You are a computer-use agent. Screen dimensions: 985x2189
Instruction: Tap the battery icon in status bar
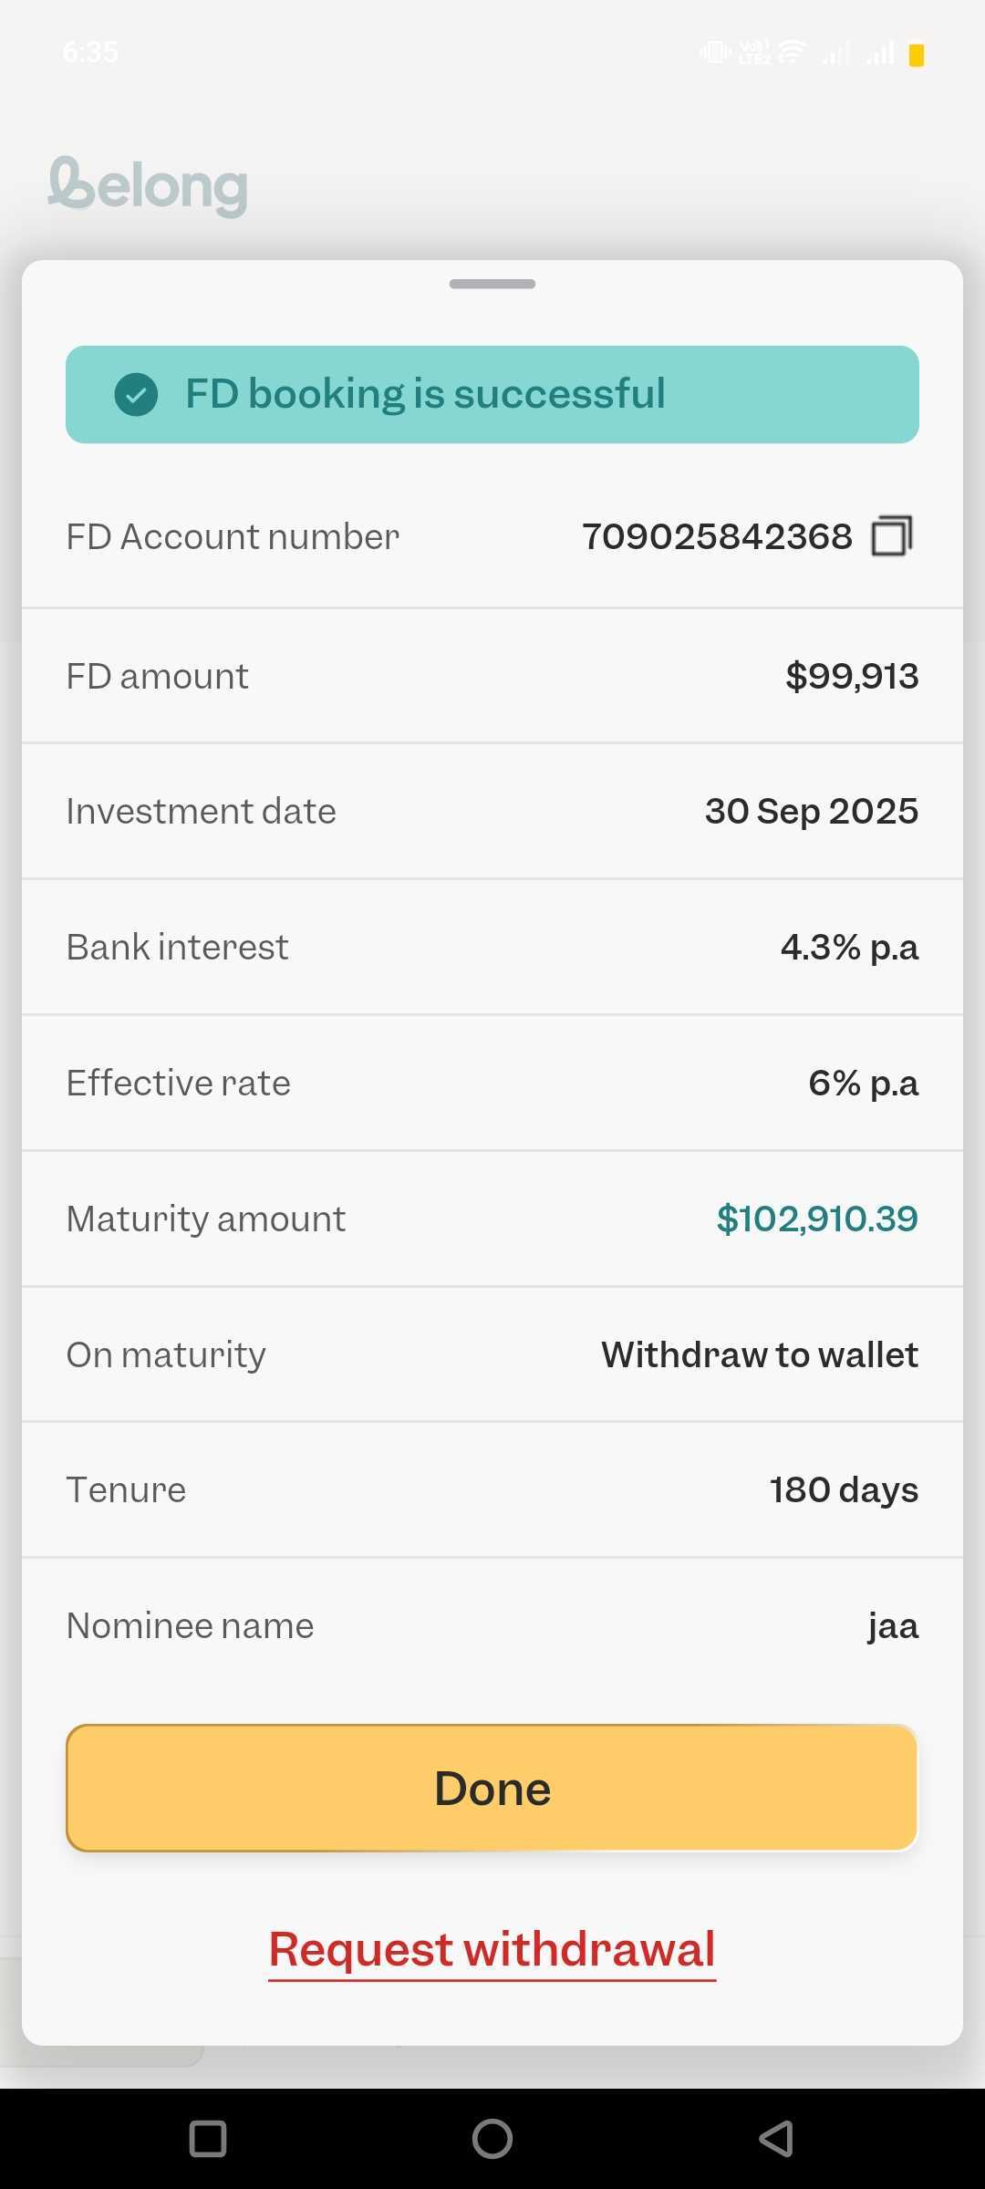click(917, 56)
